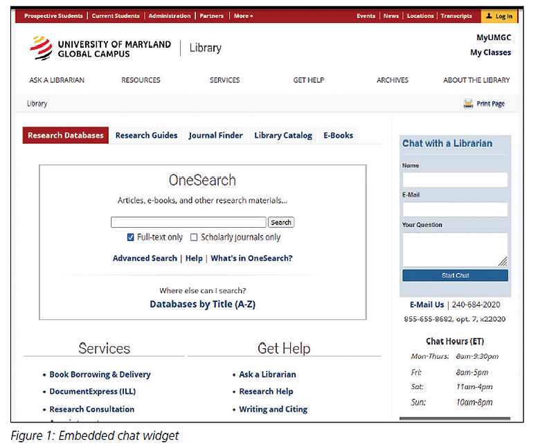Switch to the Research Guides tab
538x448 pixels.
click(x=147, y=135)
